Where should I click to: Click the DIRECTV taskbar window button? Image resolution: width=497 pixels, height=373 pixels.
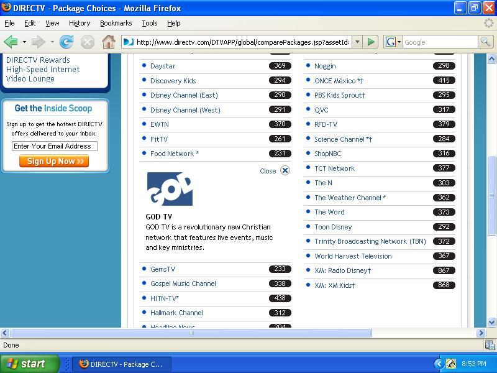pyautogui.click(x=122, y=364)
